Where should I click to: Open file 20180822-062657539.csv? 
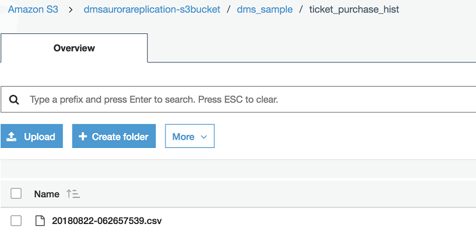tap(107, 221)
